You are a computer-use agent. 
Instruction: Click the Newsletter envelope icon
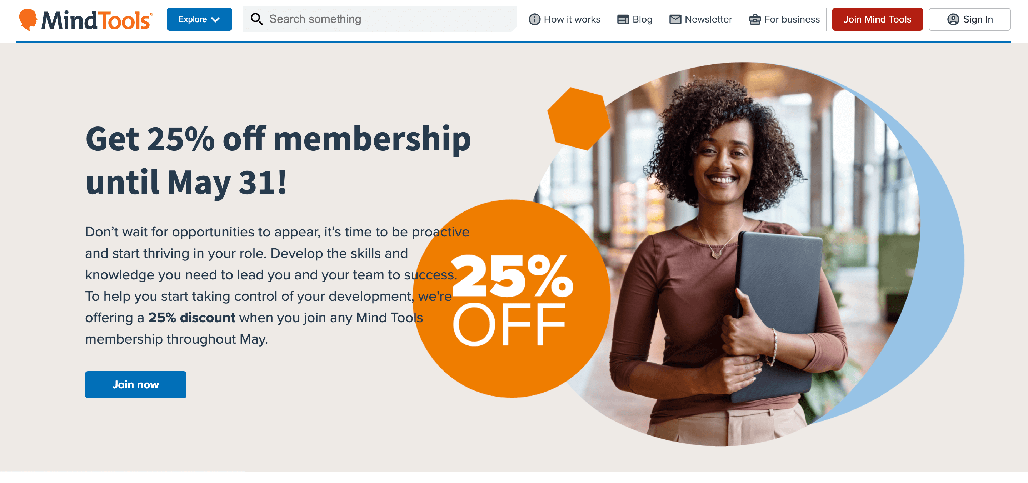[674, 19]
